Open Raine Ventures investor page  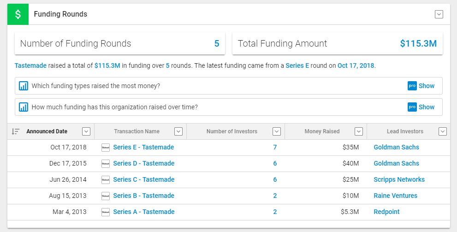pos(395,196)
